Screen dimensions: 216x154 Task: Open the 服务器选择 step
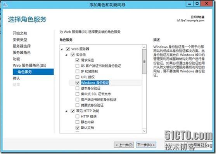pyautogui.click(x=22, y=46)
